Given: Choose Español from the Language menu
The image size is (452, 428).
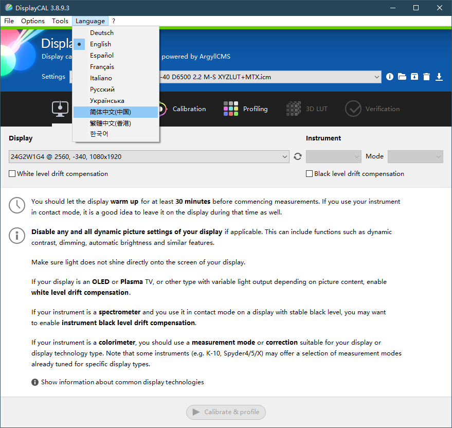Looking at the screenshot, I should point(116,56).
